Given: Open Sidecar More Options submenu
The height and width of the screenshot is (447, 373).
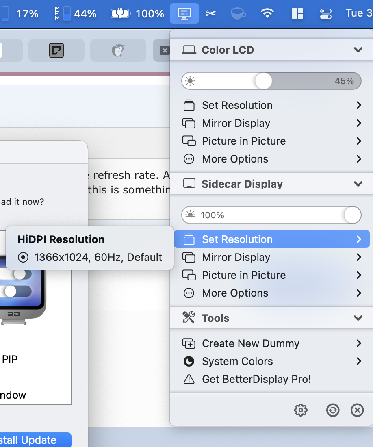Looking at the screenshot, I should [272, 293].
